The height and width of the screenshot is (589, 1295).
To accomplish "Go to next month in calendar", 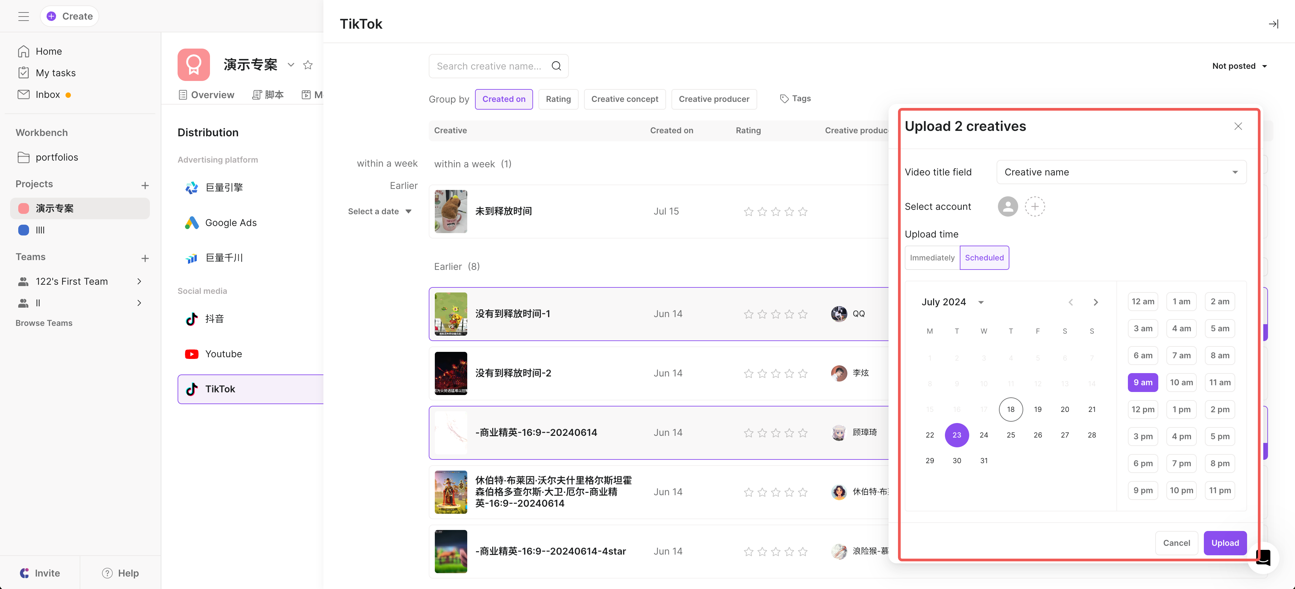I will 1095,302.
